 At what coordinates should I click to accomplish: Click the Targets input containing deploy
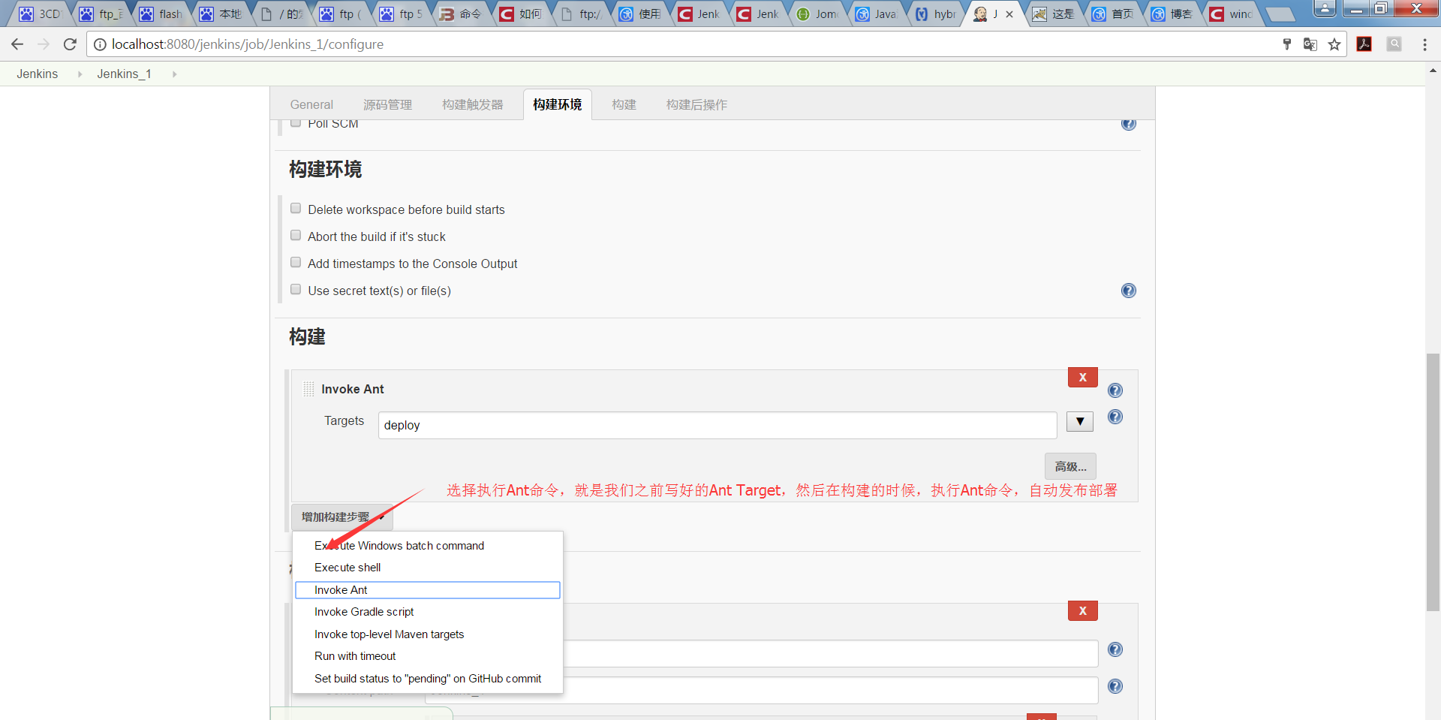(717, 425)
